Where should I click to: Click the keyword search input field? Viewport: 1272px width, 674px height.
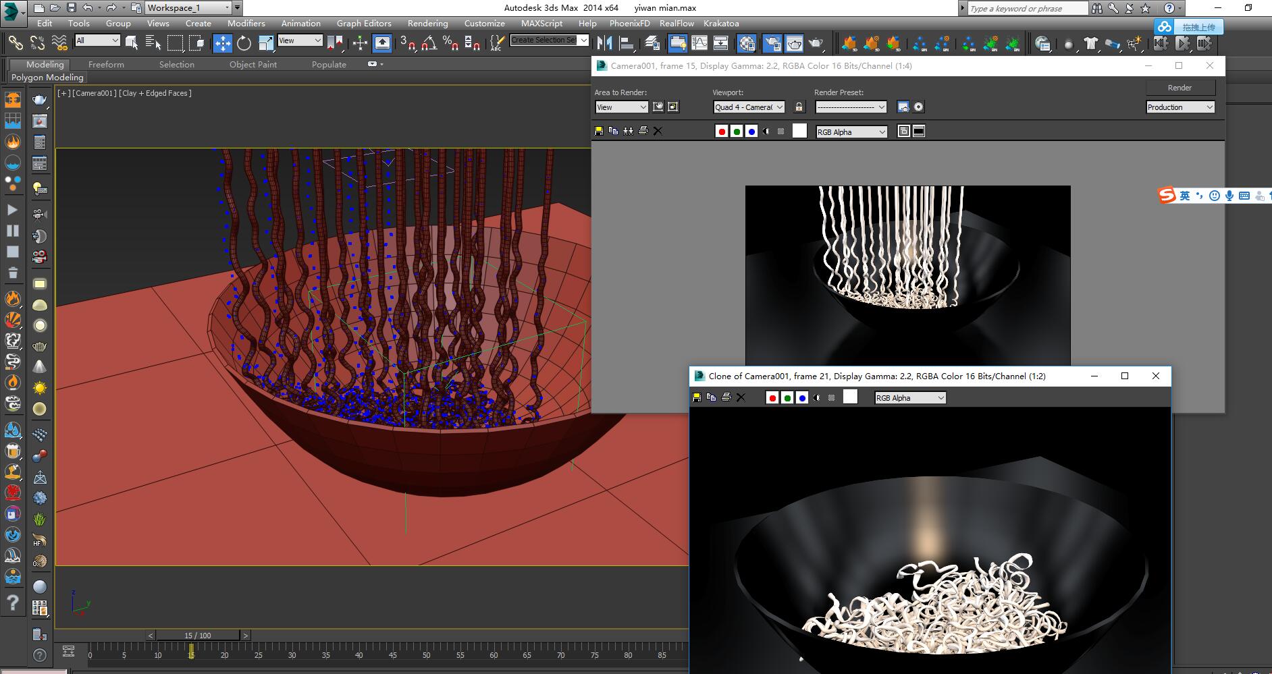coord(1027,8)
